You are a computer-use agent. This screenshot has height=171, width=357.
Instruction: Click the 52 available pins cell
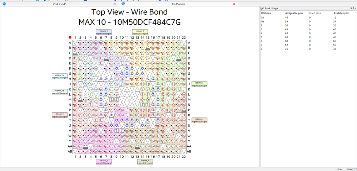coord(335,45)
